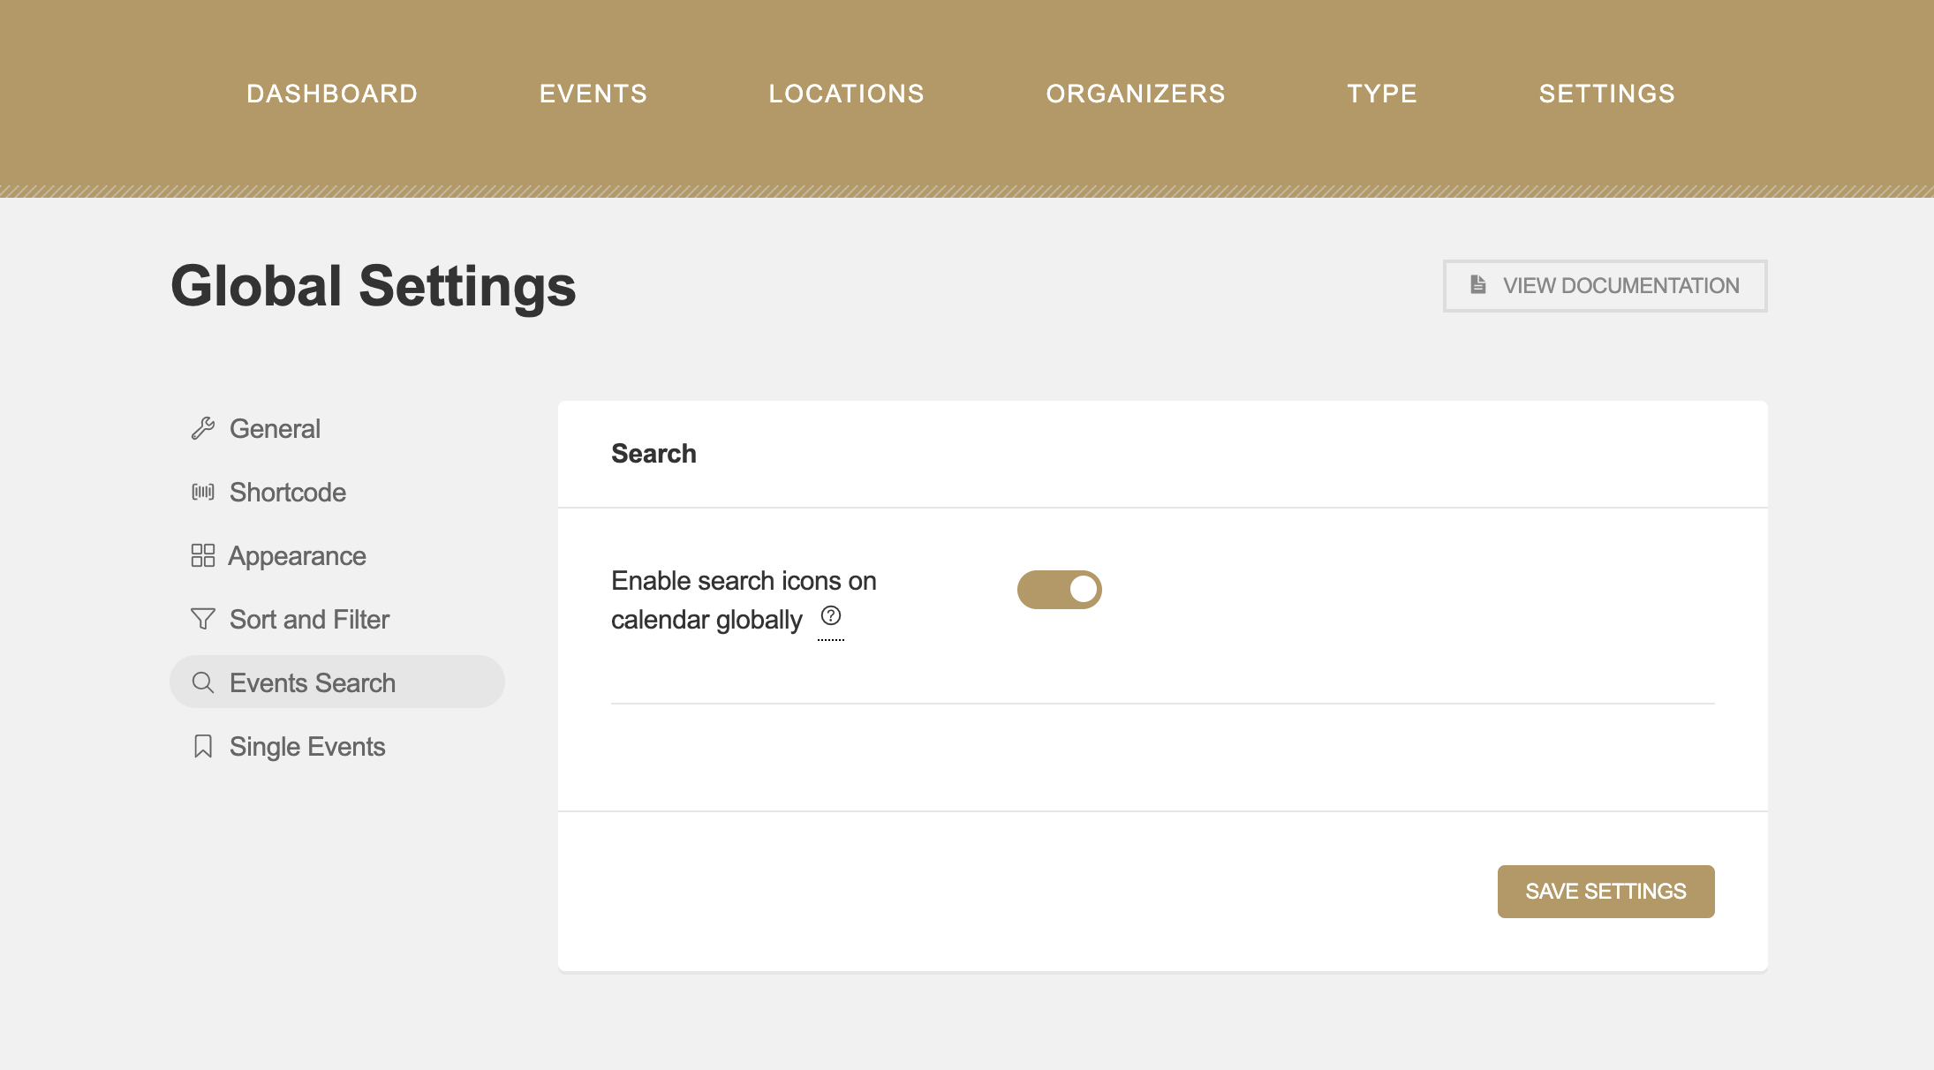Switch to the Shortcode settings tab
The height and width of the screenshot is (1070, 1934).
pos(287,492)
